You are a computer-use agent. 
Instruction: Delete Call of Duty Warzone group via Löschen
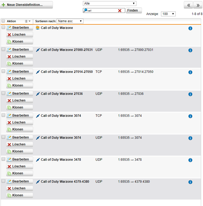[x=20, y=35]
